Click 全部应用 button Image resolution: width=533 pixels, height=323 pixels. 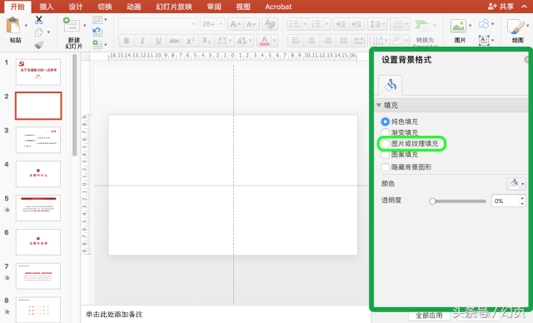point(429,316)
